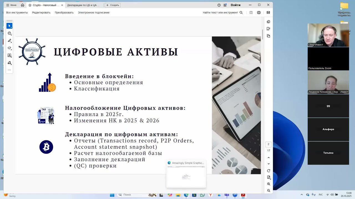355x199 pixels.
Task: Rotate the page view clockwise
Action: tap(268, 171)
